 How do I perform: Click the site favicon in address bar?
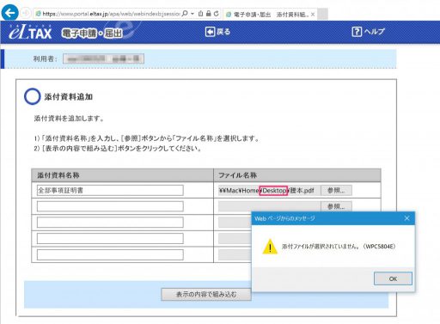click(x=38, y=14)
